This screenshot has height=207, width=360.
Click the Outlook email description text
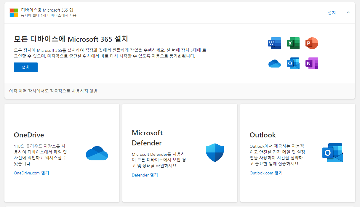(x=277, y=155)
